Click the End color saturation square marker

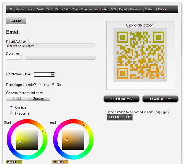67,139
